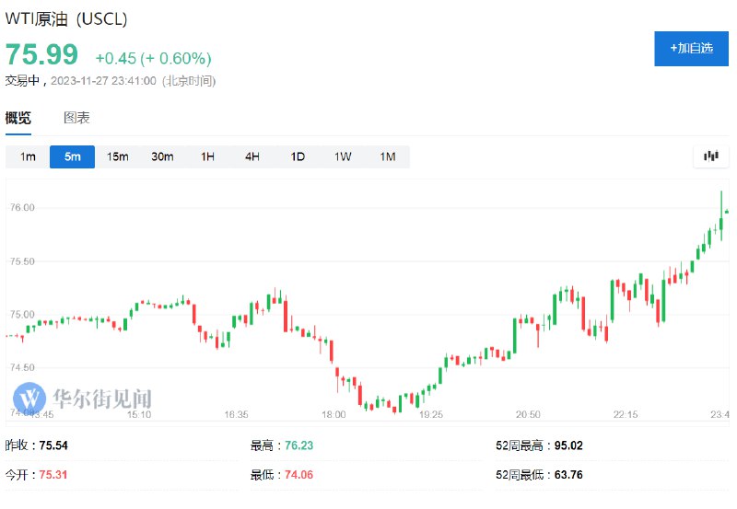The width and height of the screenshot is (737, 509).
Task: Click the candlestick chart type icon
Action: pyautogui.click(x=710, y=156)
